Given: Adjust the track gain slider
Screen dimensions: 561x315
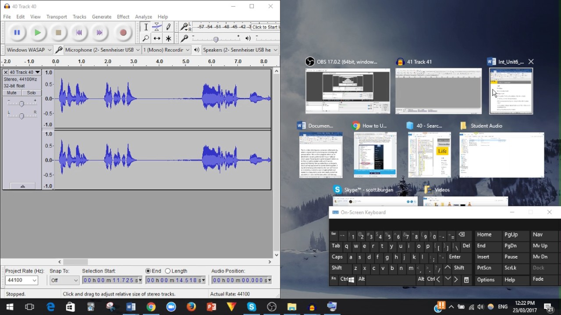Looking at the screenshot, I should [x=21, y=103].
